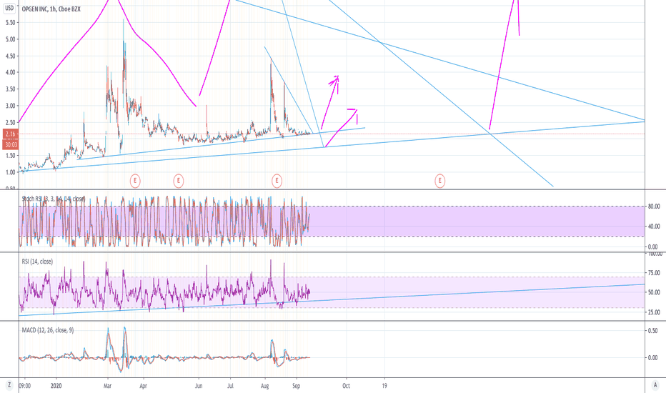This screenshot has width=666, height=393.
Task: Open the USD currency selector
Action: pyautogui.click(x=9, y=8)
